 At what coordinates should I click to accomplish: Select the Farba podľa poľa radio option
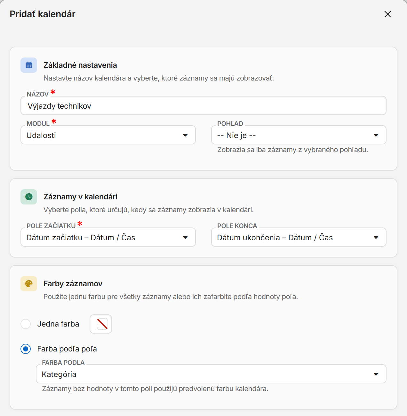tap(26, 349)
